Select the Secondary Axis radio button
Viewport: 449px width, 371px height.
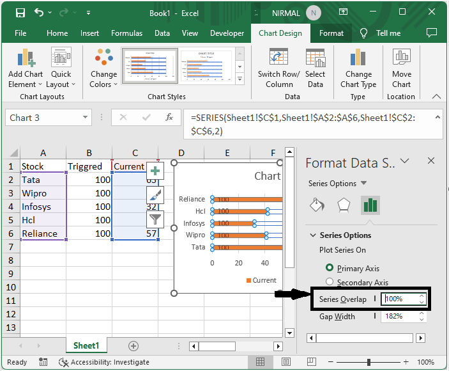point(330,282)
